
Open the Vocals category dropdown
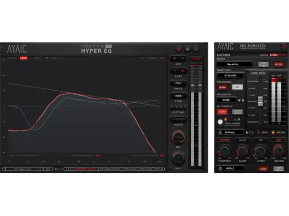click(x=230, y=168)
